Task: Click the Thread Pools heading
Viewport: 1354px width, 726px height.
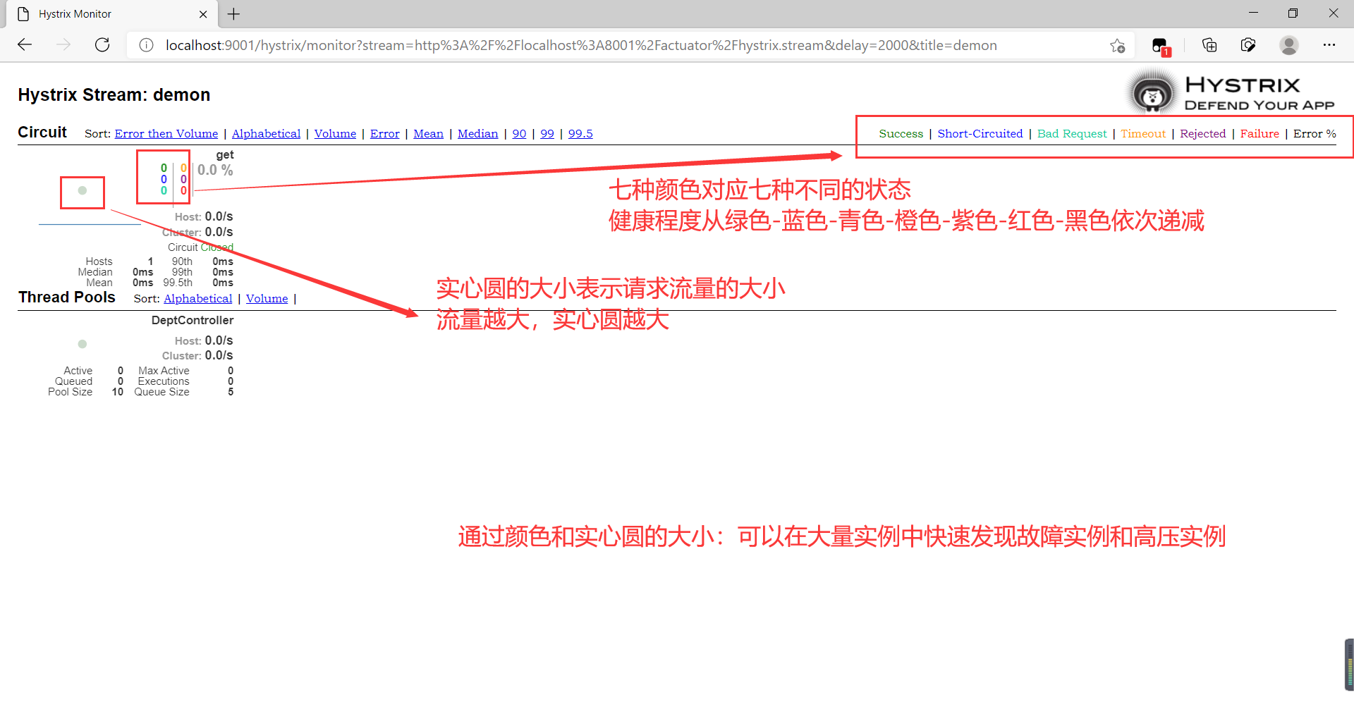Action: pyautogui.click(x=67, y=297)
